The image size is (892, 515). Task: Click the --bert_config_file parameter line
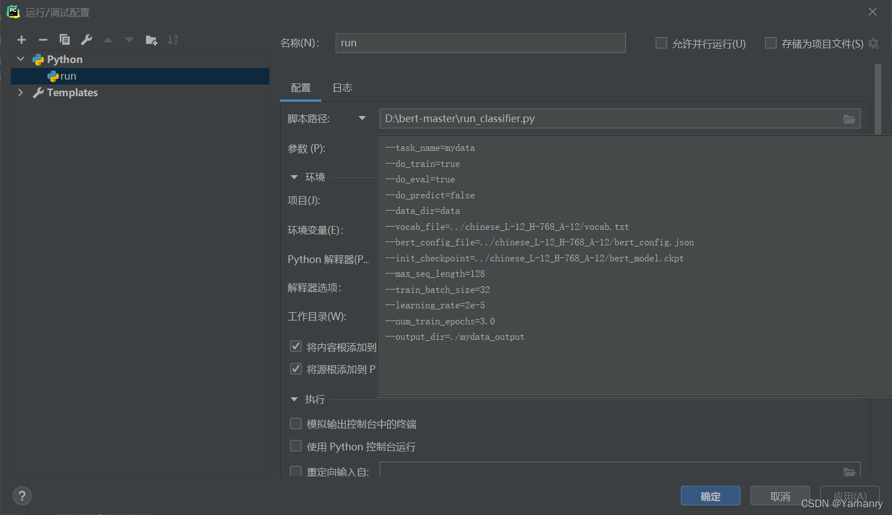tap(540, 243)
